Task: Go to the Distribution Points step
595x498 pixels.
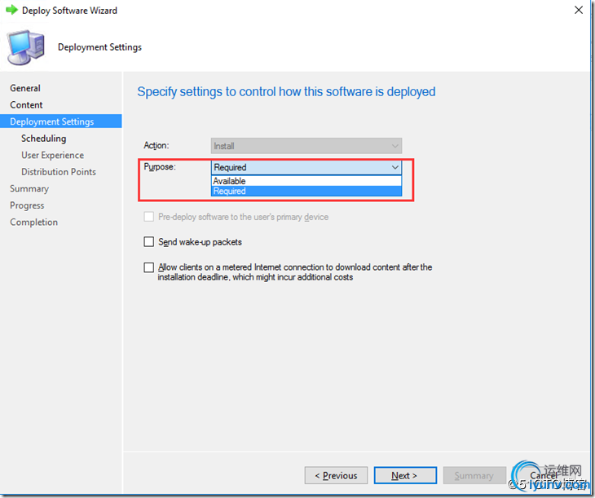Action: click(59, 171)
